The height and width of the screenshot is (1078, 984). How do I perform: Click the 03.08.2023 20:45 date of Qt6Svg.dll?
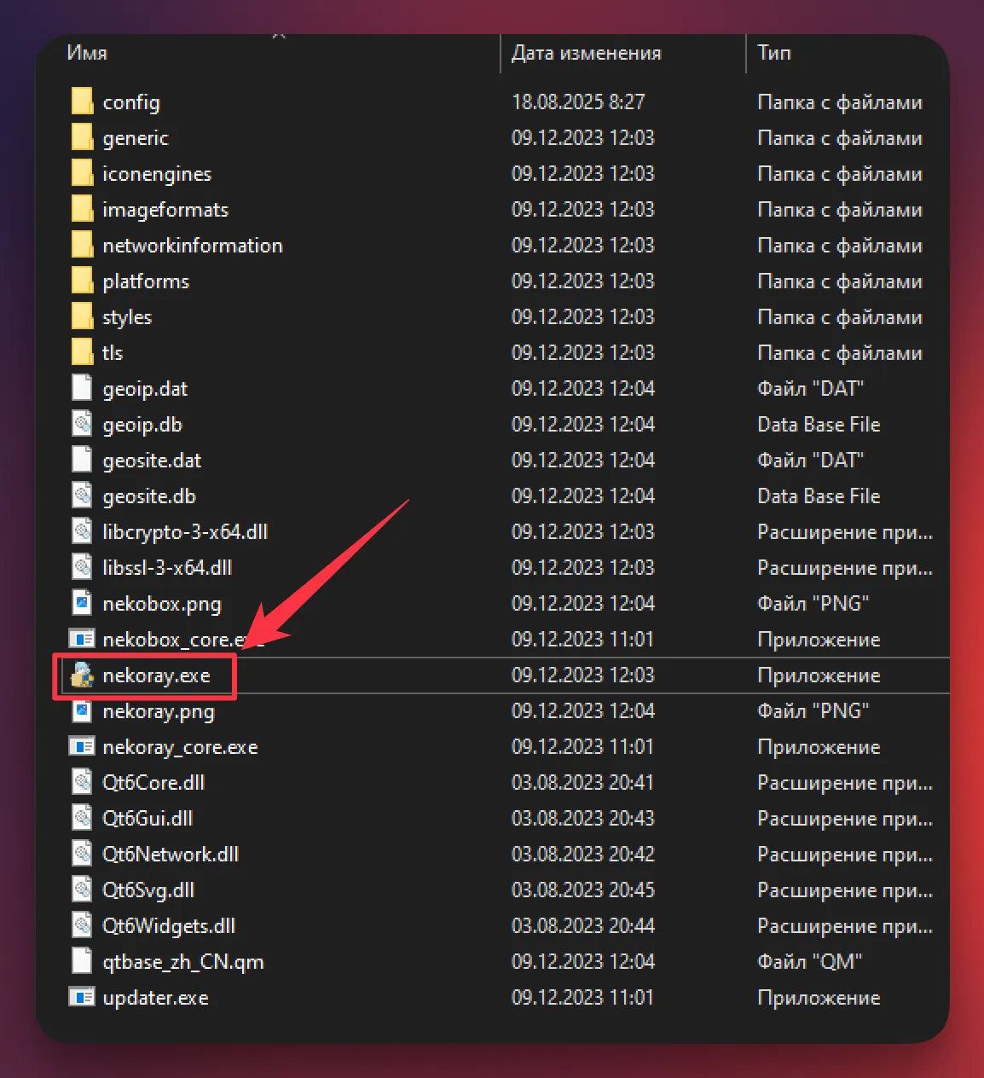tap(583, 890)
